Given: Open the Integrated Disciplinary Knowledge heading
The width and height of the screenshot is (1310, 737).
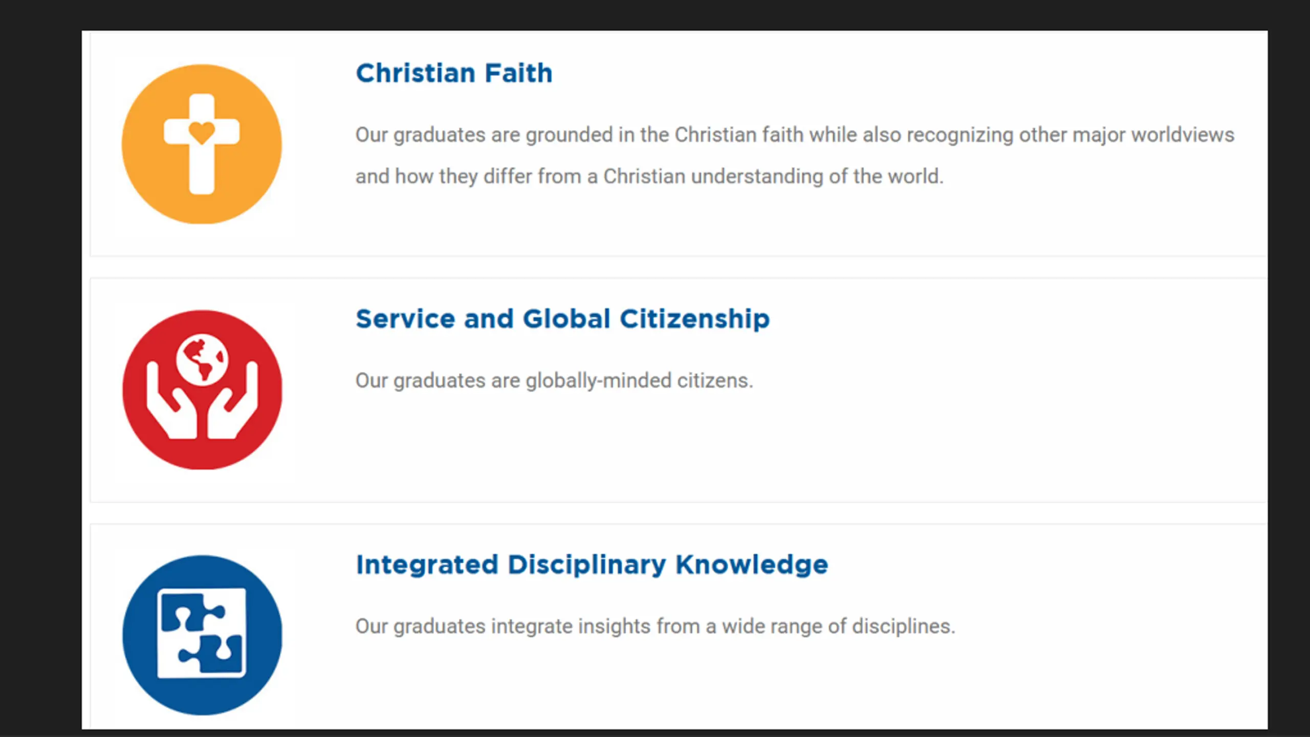Looking at the screenshot, I should click(592, 566).
